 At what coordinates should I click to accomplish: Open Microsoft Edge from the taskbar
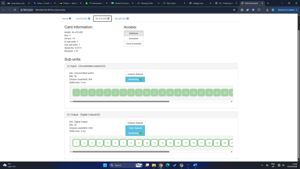click(168, 165)
